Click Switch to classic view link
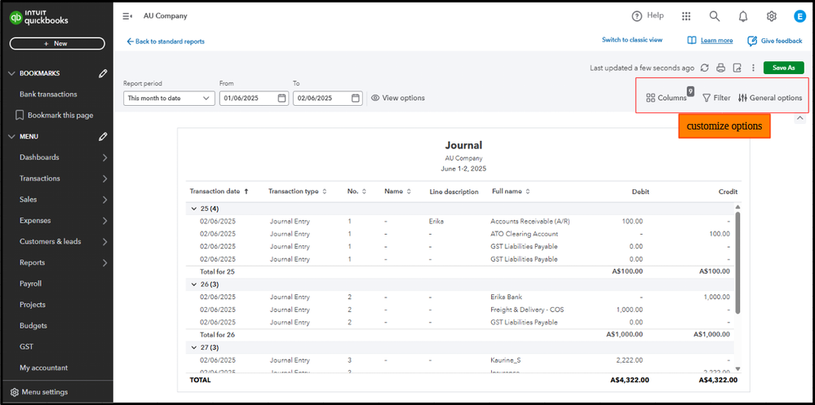Viewport: 815px width, 405px height. (x=631, y=40)
